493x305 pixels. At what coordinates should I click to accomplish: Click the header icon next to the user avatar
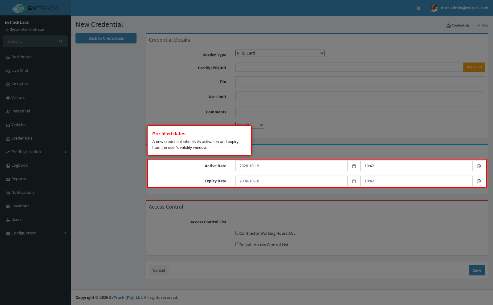(418, 8)
